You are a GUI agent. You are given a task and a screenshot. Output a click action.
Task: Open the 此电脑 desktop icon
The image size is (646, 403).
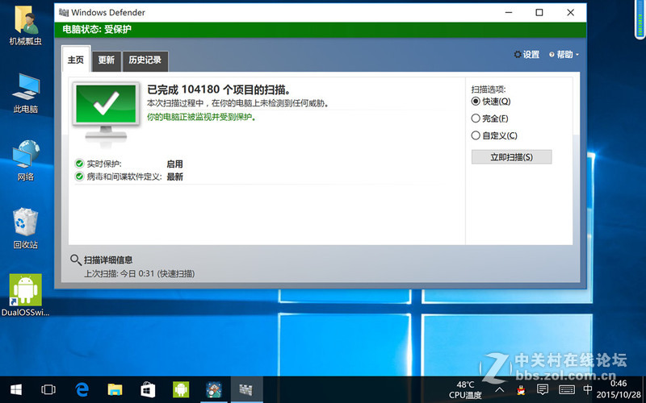(x=26, y=93)
